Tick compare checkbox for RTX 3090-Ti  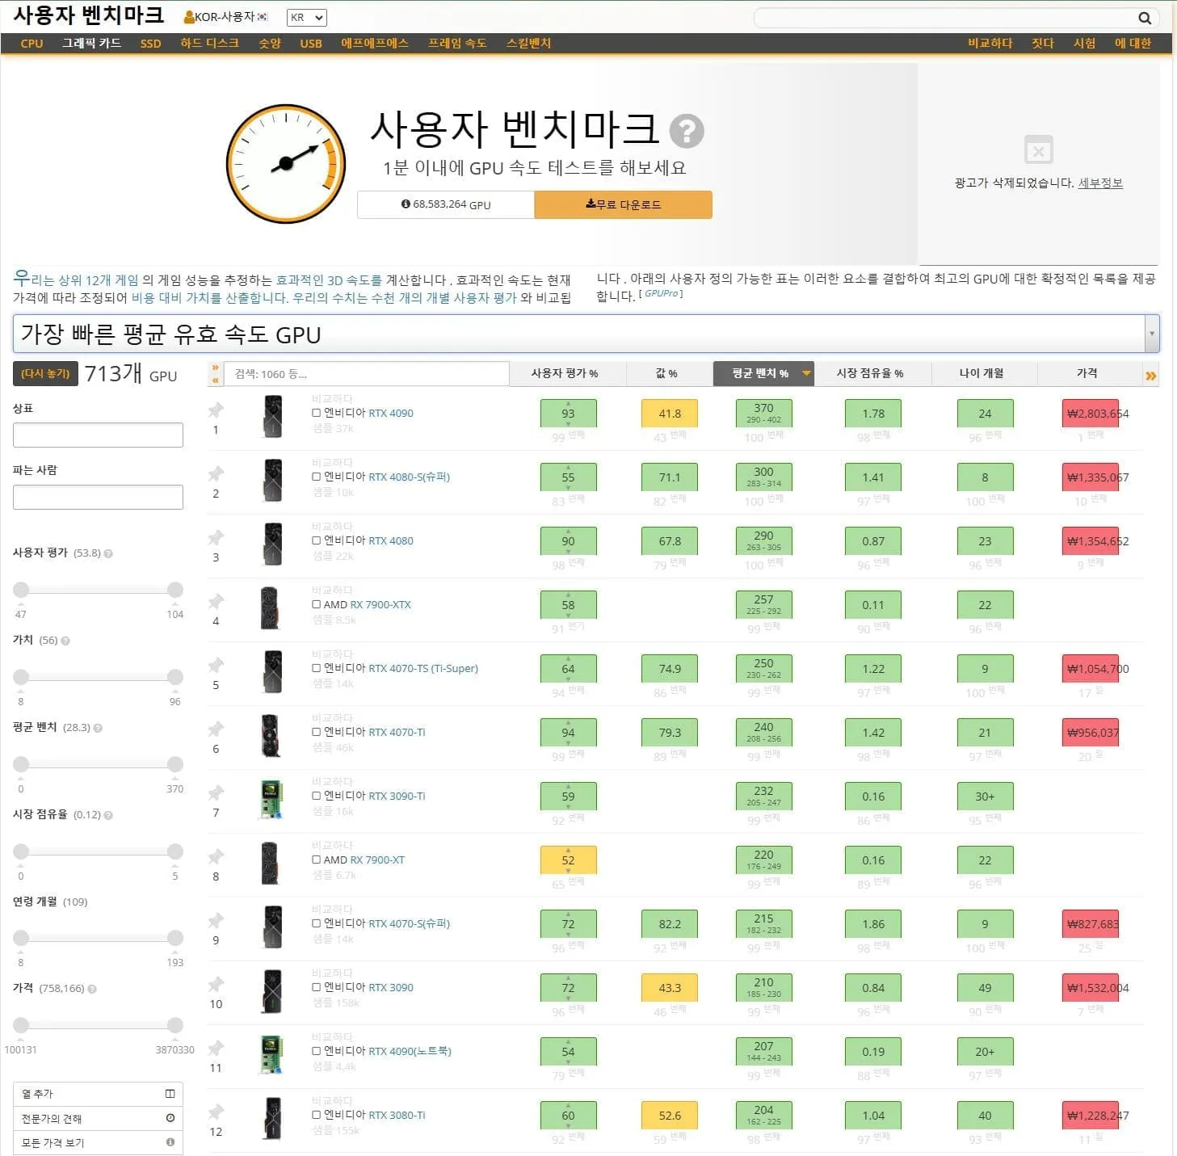pos(316,796)
